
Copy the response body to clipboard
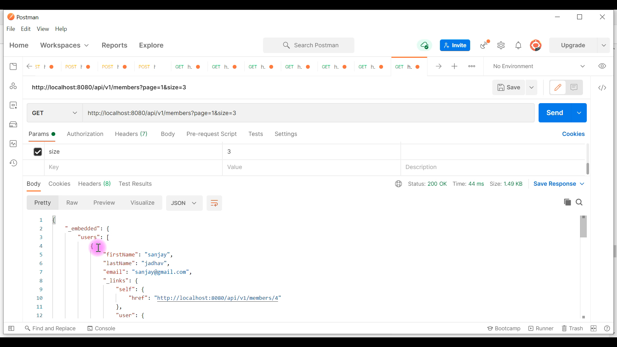568,202
